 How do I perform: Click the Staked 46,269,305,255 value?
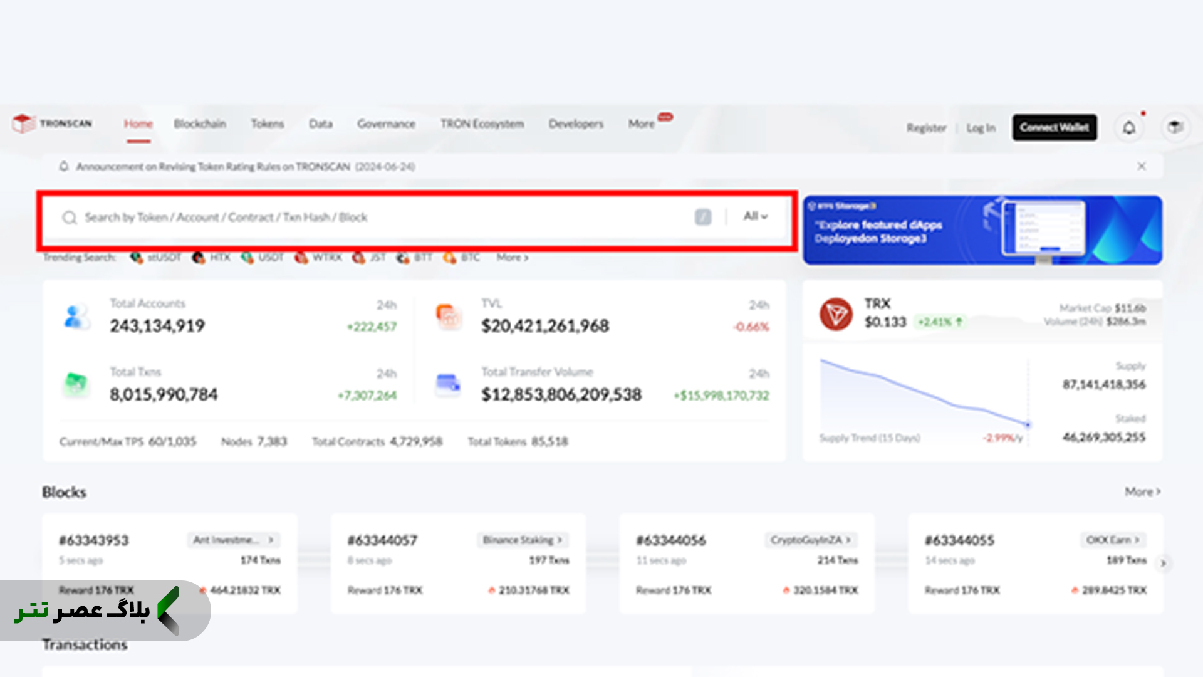(1104, 437)
